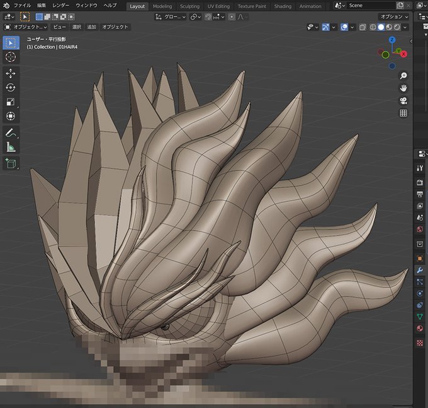Open the pivot point dropdown
The image size is (428, 408).
click(x=196, y=17)
